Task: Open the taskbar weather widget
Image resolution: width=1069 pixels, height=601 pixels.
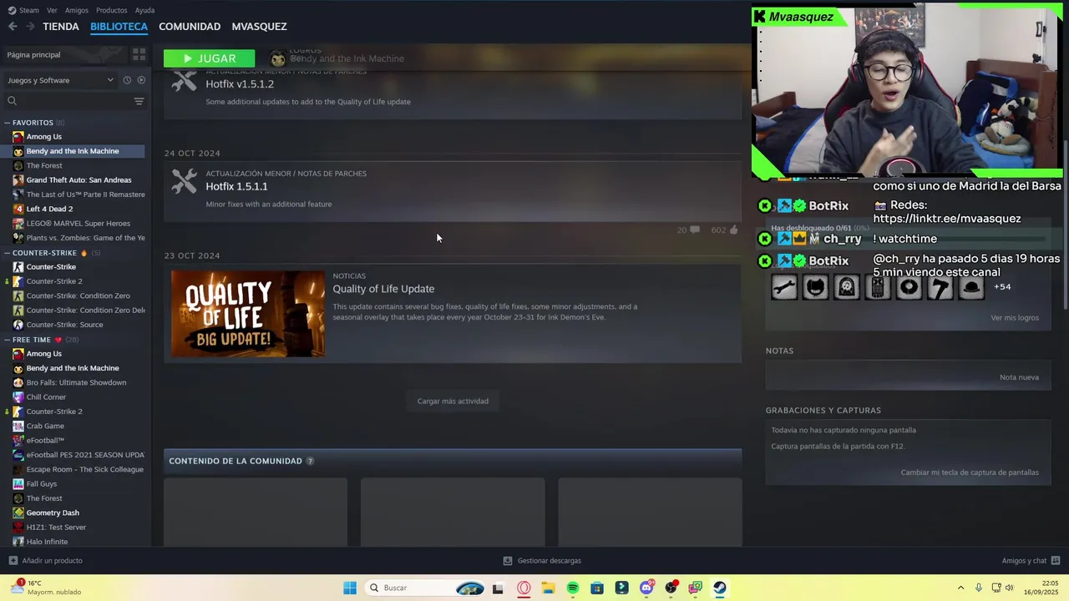Action: [46, 588]
